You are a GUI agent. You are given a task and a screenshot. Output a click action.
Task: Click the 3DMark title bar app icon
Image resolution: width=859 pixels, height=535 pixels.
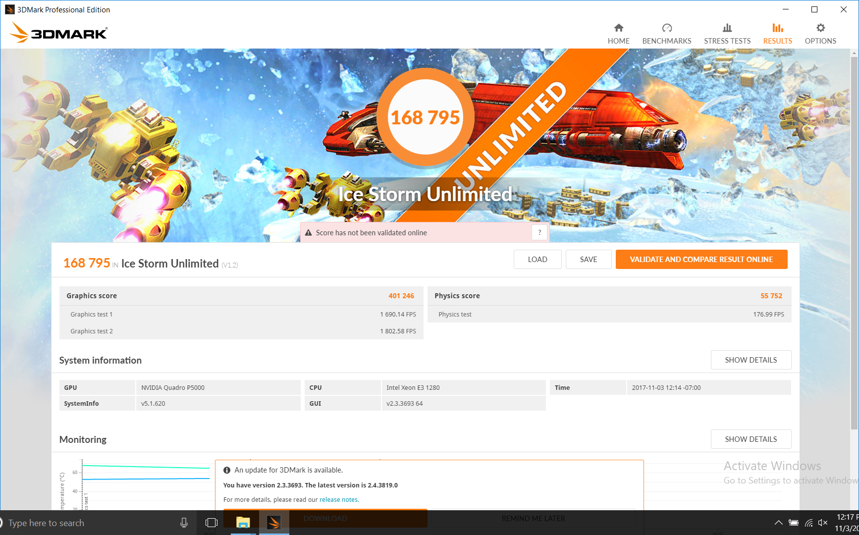pyautogui.click(x=9, y=9)
